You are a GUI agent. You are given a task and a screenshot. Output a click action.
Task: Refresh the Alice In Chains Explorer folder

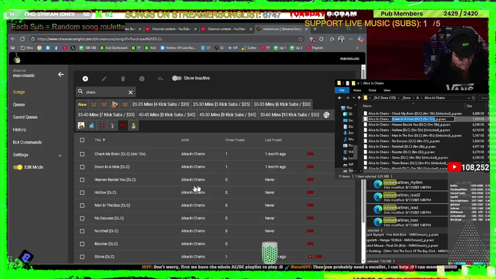pyautogui.click(x=473, y=98)
